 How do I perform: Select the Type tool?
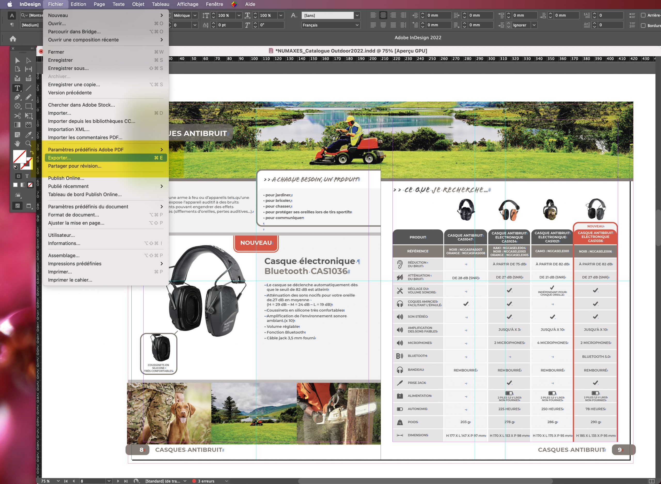pyautogui.click(x=17, y=88)
